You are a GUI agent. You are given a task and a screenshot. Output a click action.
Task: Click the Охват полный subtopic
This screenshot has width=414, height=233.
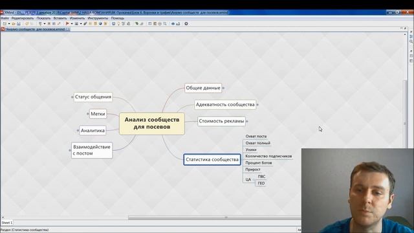(x=257, y=143)
